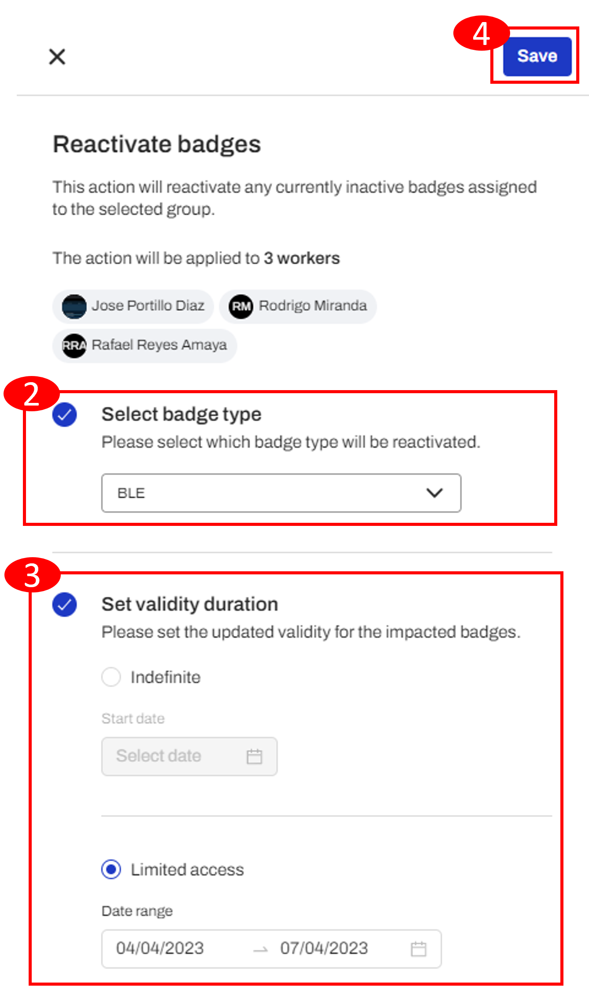The height and width of the screenshot is (998, 589).
Task: Edit the 04/04/2023 start of range
Action: point(160,948)
